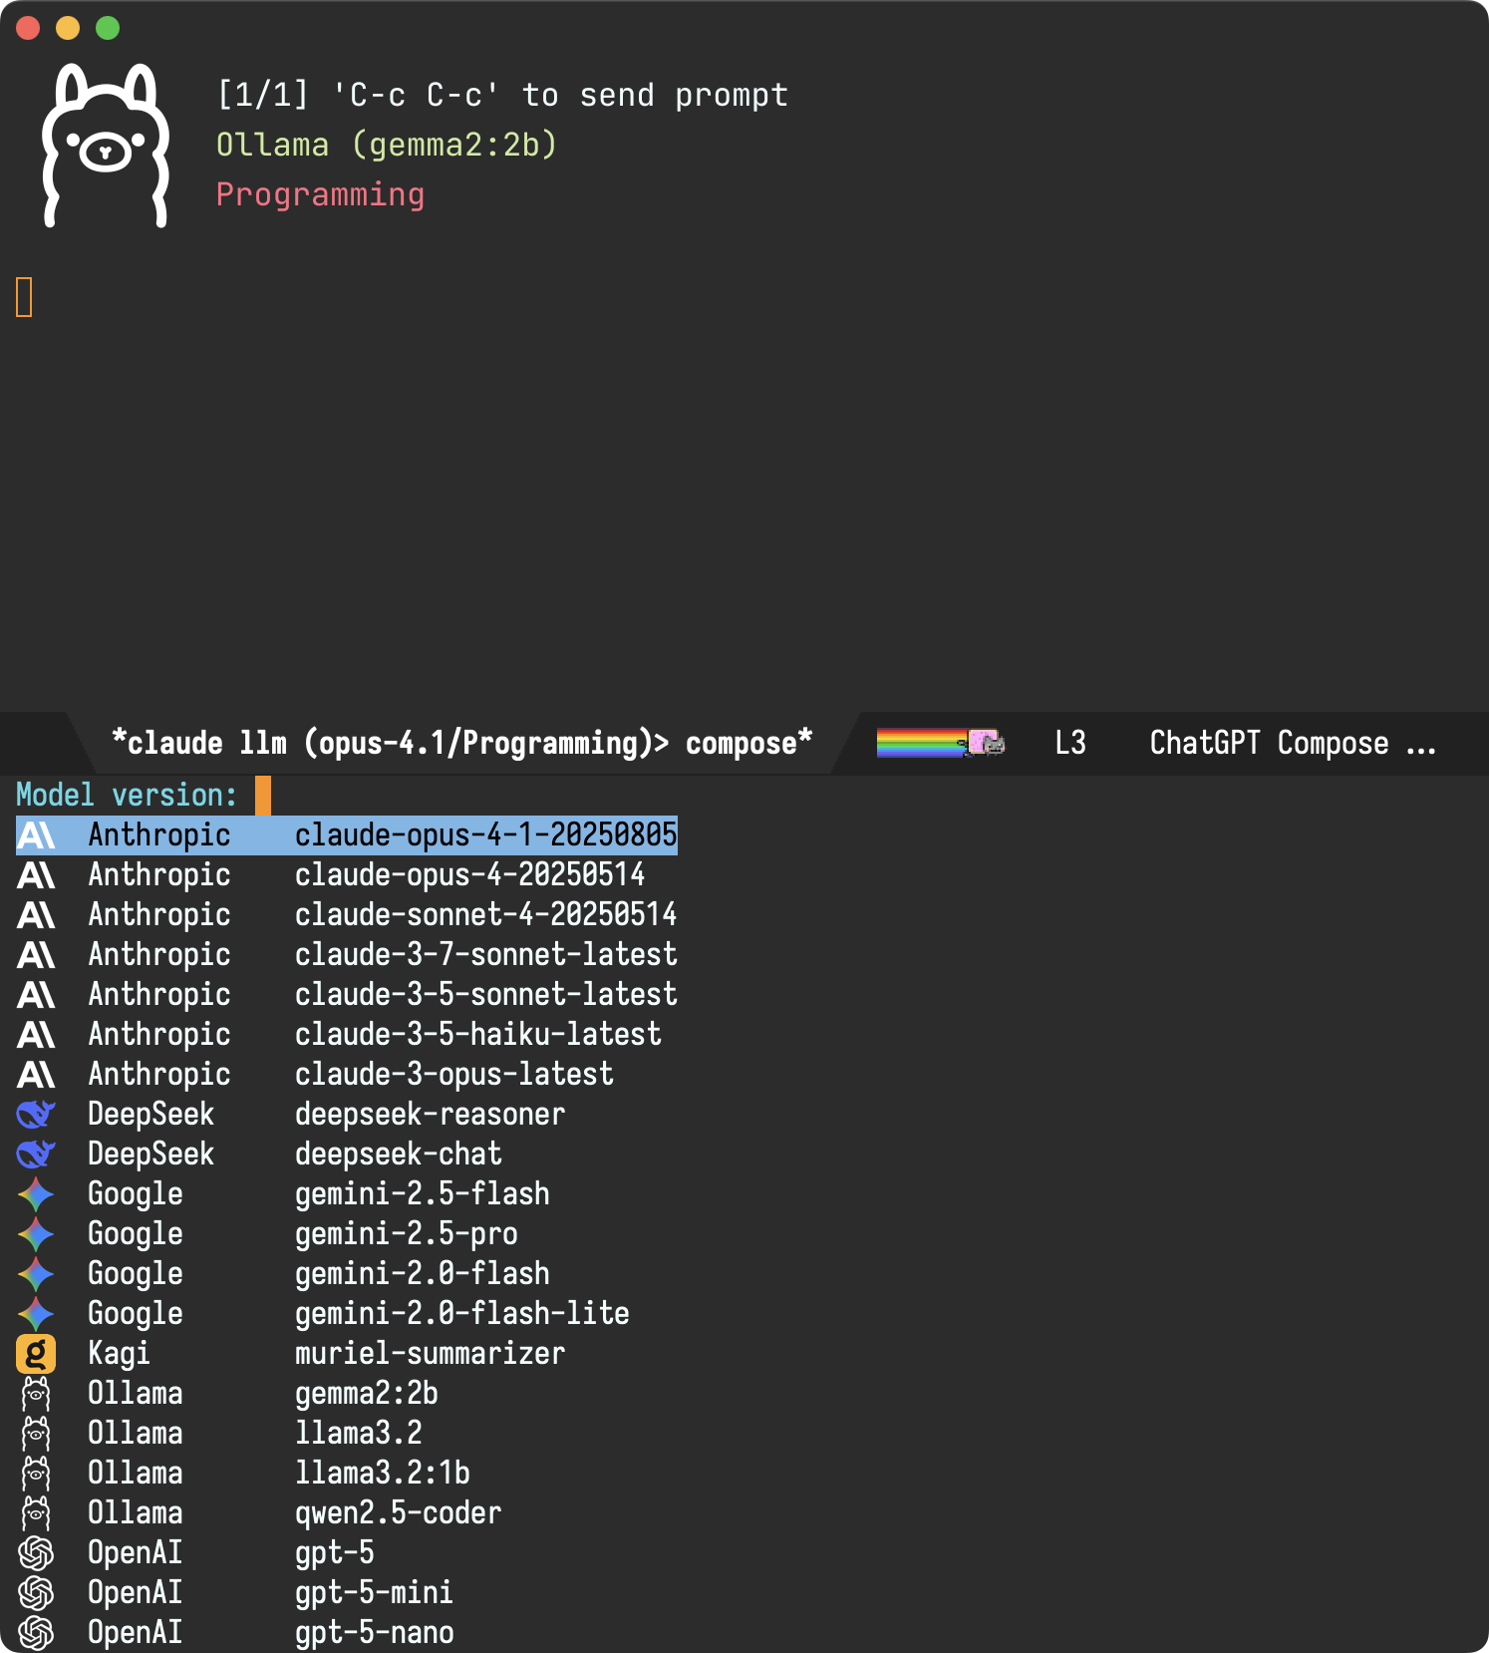Click Google Gemini icon beside gemini-2.5-flash
Viewport: 1489px width, 1653px height.
(x=36, y=1193)
